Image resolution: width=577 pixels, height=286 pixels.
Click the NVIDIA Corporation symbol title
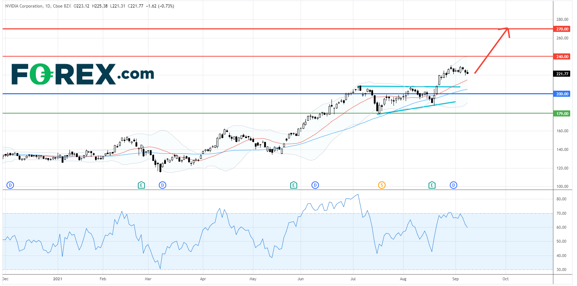tap(24, 6)
